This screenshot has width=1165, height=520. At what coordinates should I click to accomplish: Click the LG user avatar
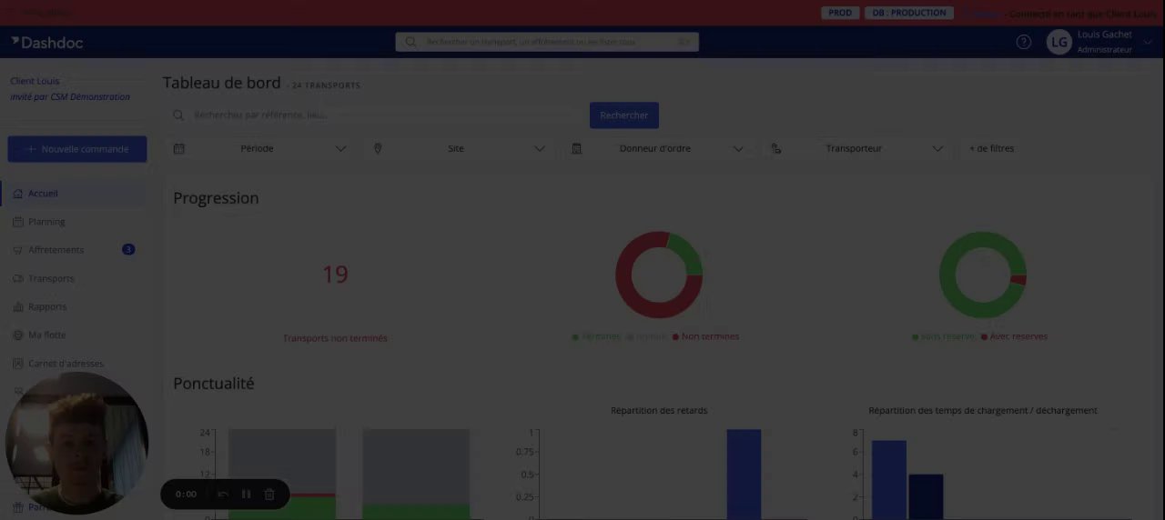point(1059,42)
